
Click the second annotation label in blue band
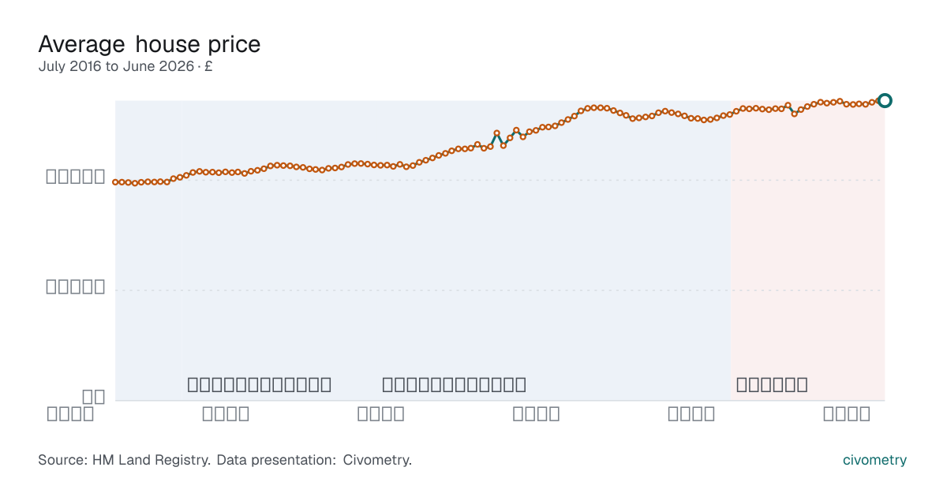pos(454,385)
